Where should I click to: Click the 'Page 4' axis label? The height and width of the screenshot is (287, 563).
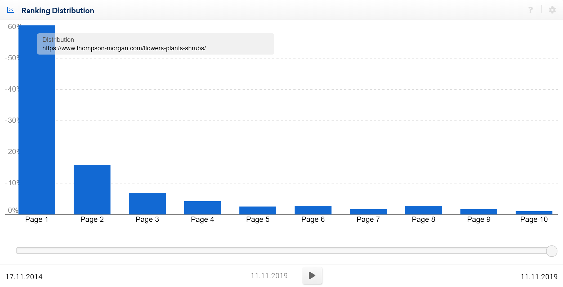point(203,219)
